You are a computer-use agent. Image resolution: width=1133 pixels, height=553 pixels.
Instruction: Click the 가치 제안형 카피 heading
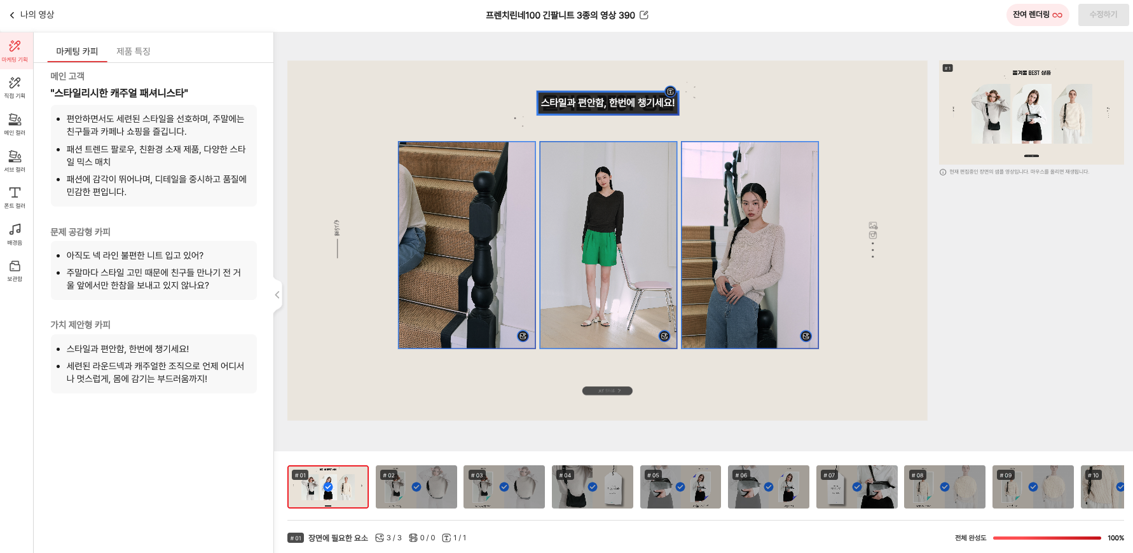point(81,325)
